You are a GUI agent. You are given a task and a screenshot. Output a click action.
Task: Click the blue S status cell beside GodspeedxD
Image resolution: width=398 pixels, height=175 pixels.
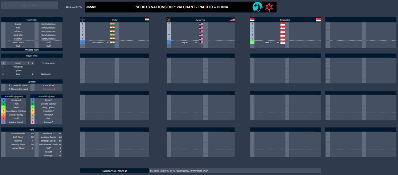(x=83, y=42)
